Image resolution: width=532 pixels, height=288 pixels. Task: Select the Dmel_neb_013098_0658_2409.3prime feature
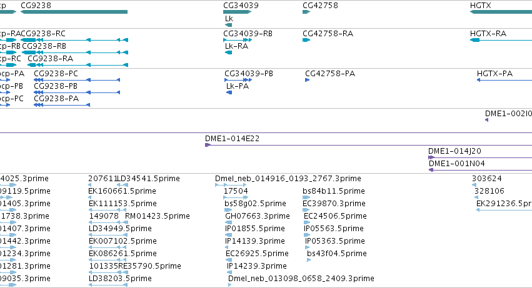click(x=229, y=285)
